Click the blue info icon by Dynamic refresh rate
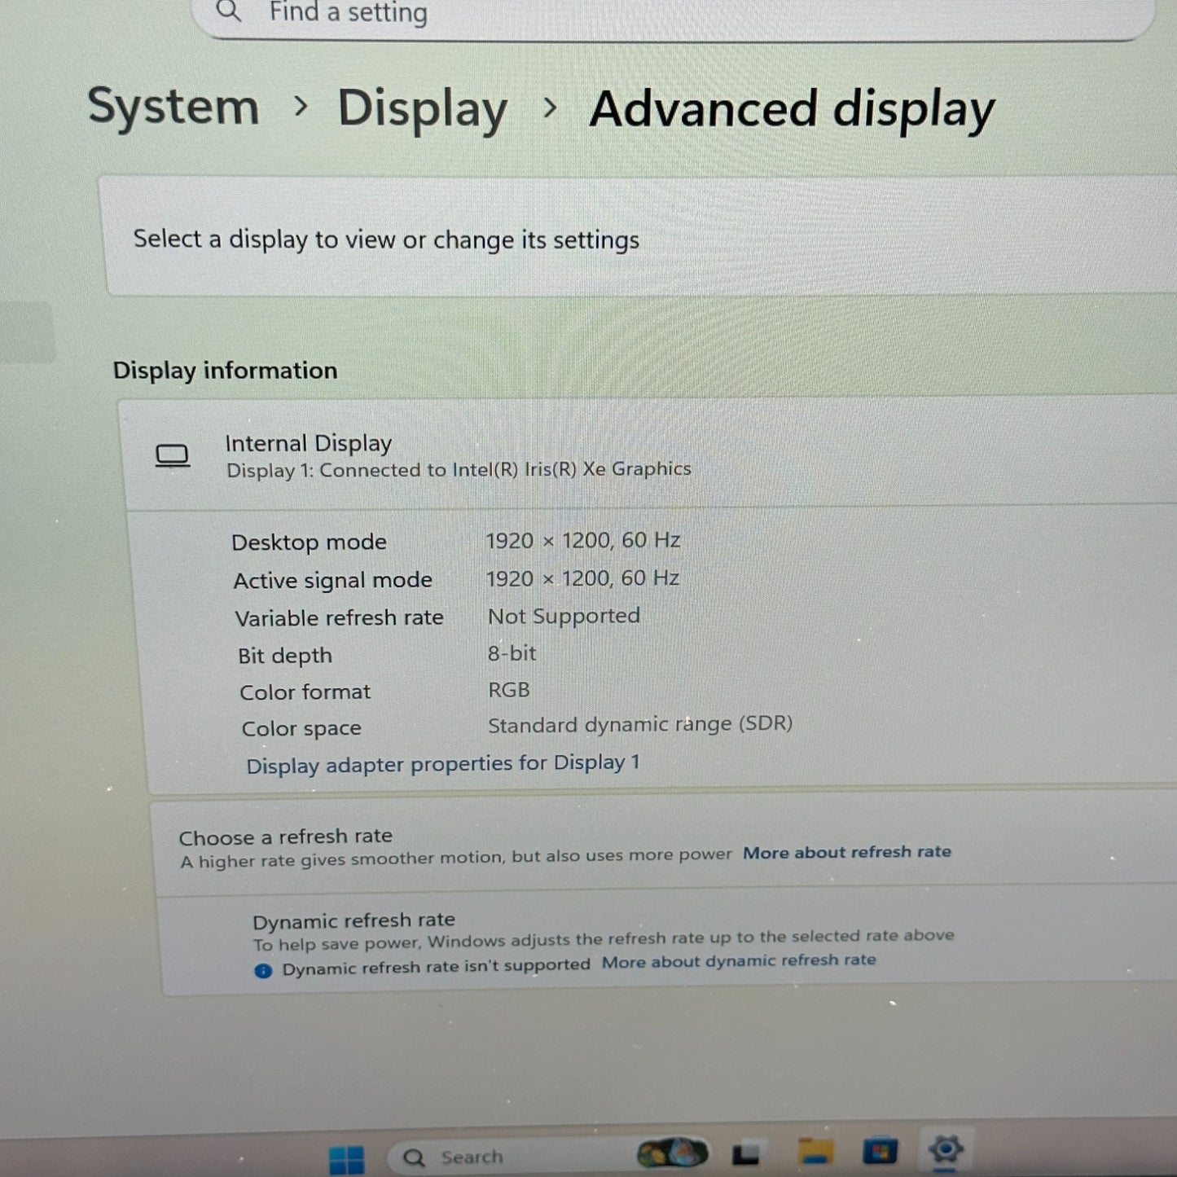The height and width of the screenshot is (1177, 1177). (263, 971)
